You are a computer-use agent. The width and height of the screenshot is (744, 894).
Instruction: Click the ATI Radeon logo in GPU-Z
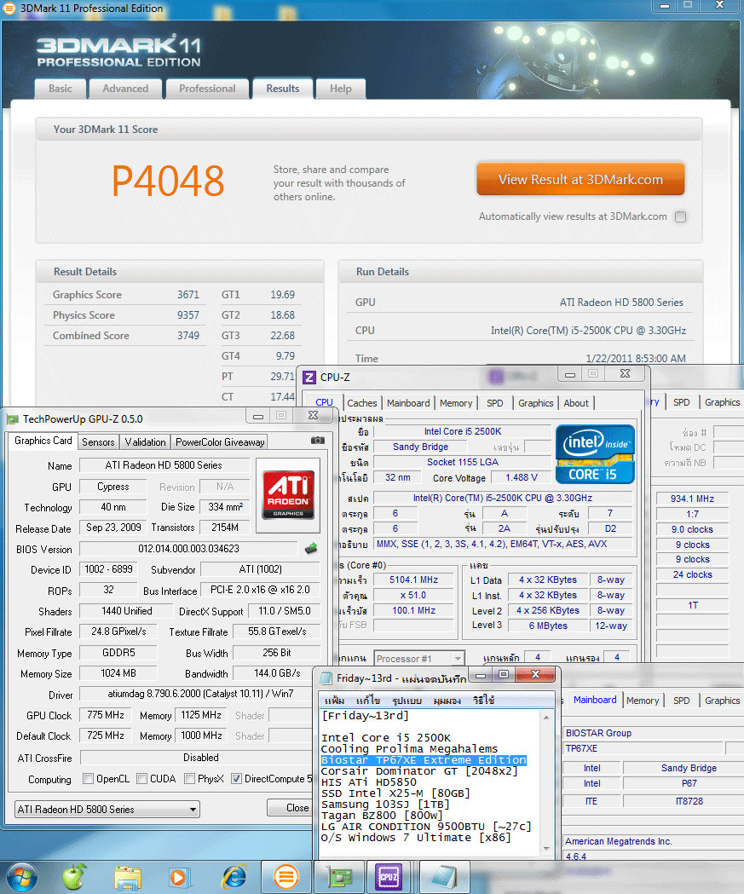[x=288, y=494]
